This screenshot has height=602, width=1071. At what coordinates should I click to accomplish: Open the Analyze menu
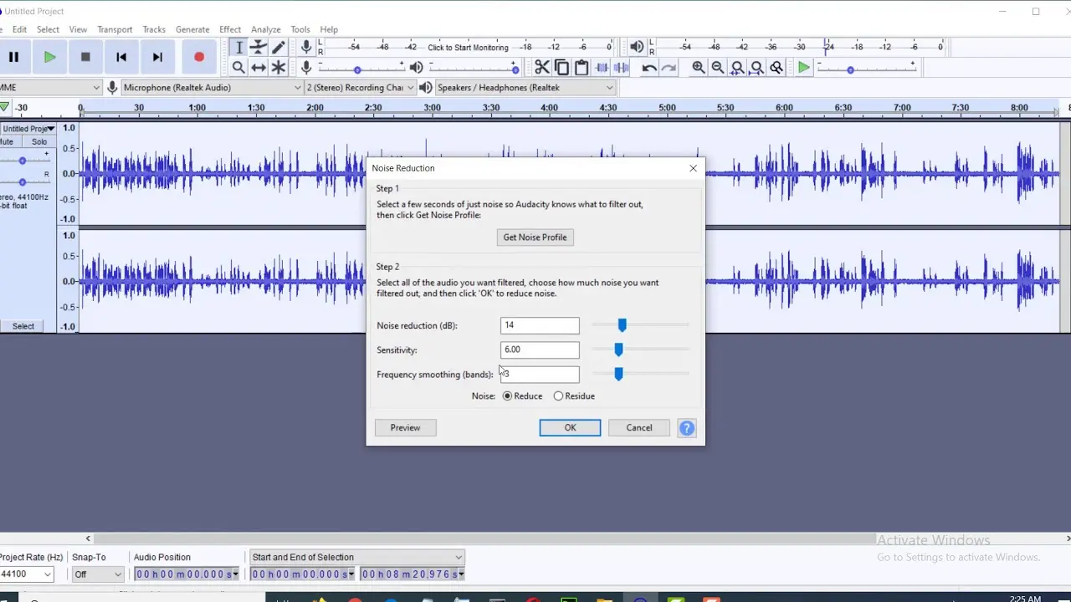point(266,29)
